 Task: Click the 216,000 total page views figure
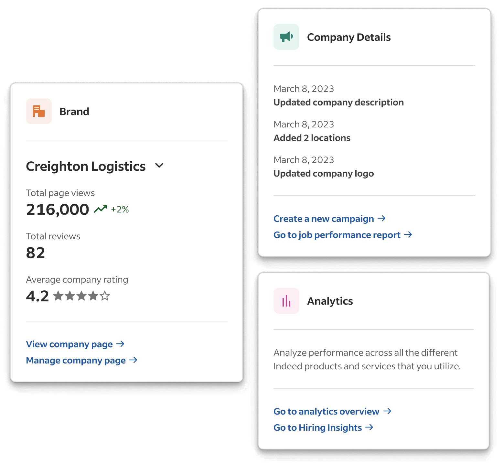(x=57, y=209)
